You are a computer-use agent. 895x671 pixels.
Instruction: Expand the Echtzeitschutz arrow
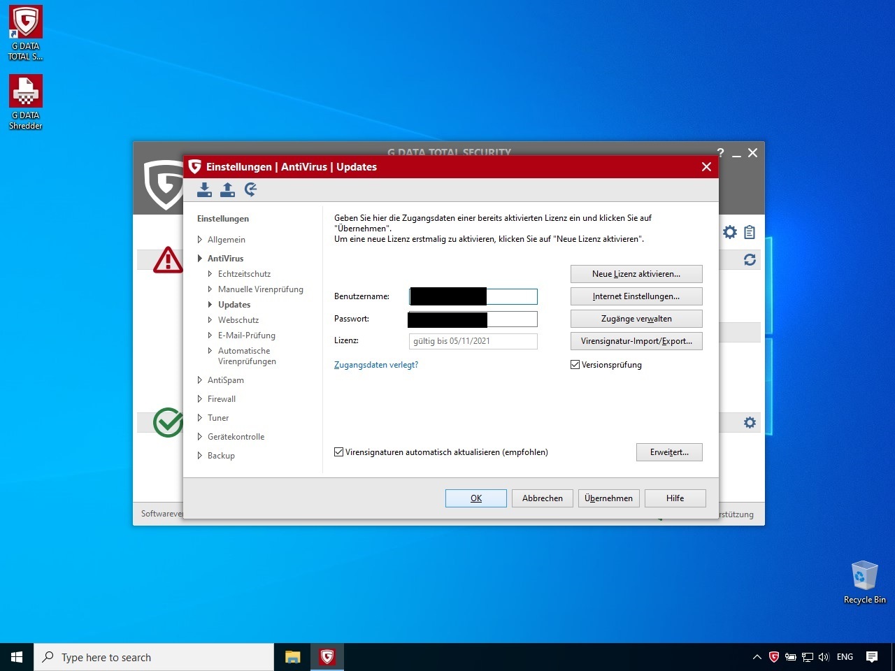[x=210, y=274]
